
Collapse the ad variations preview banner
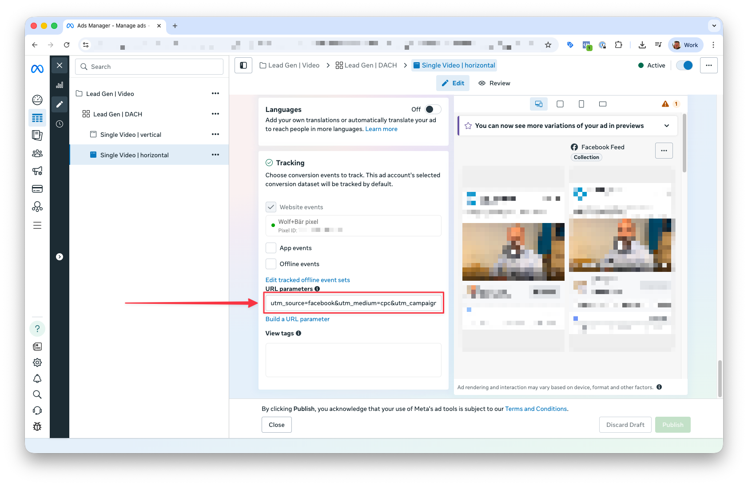[666, 126]
